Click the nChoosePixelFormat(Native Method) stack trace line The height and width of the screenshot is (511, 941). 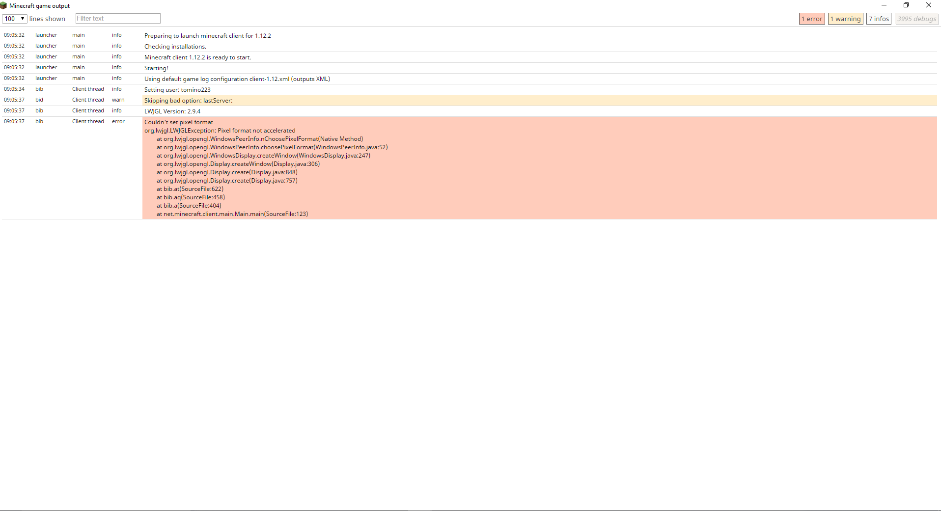tap(260, 139)
